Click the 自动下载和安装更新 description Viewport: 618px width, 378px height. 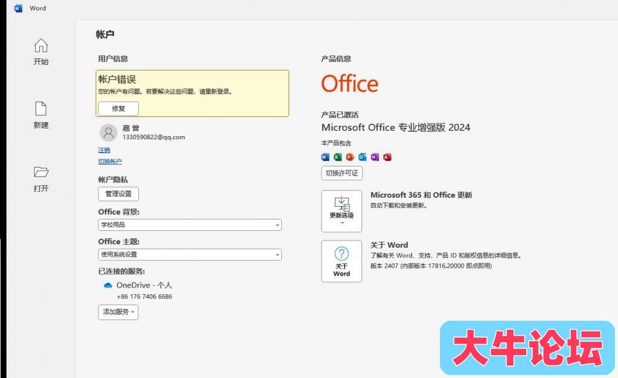click(x=399, y=206)
